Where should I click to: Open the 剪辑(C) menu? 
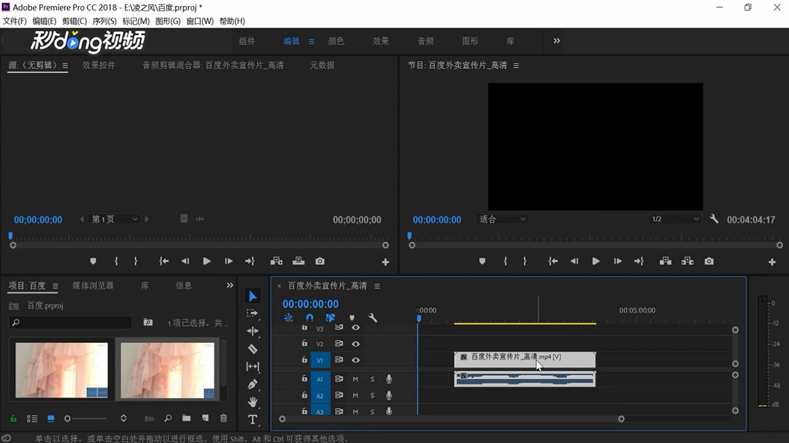(75, 21)
